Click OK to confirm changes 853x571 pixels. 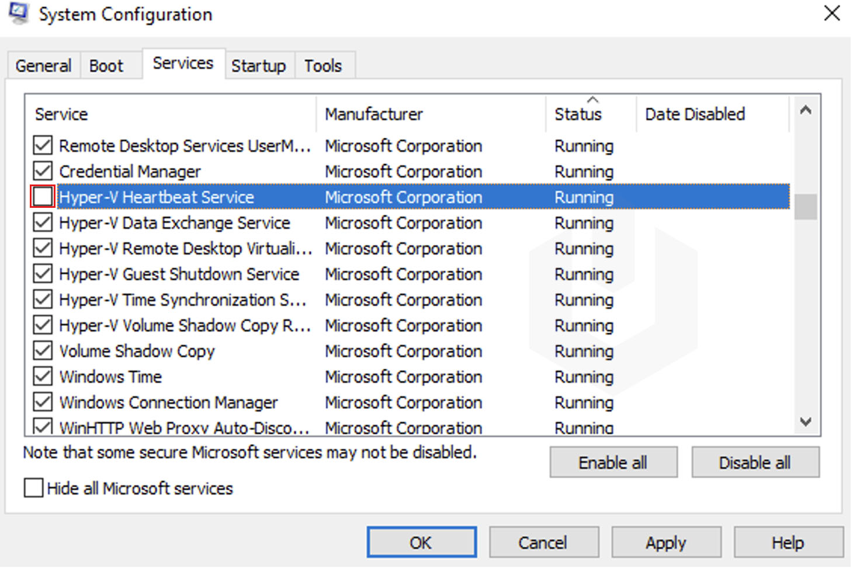click(x=421, y=542)
